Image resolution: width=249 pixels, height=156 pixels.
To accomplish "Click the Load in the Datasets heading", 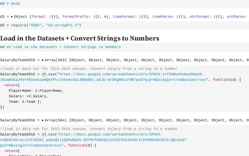I will [79, 38].
